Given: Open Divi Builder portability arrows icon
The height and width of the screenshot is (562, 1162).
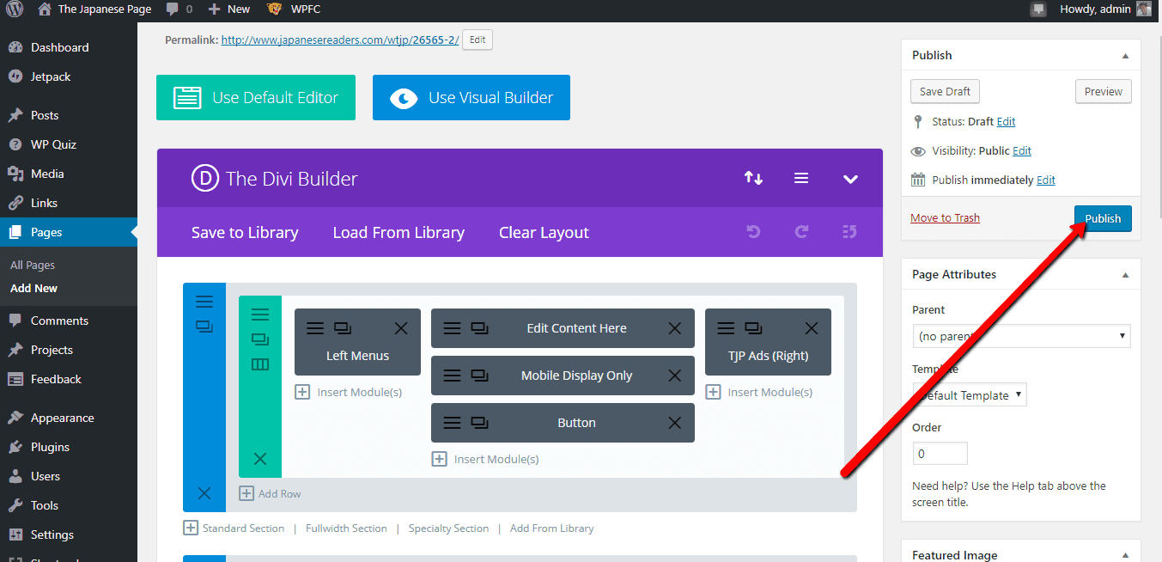Looking at the screenshot, I should pos(753,178).
